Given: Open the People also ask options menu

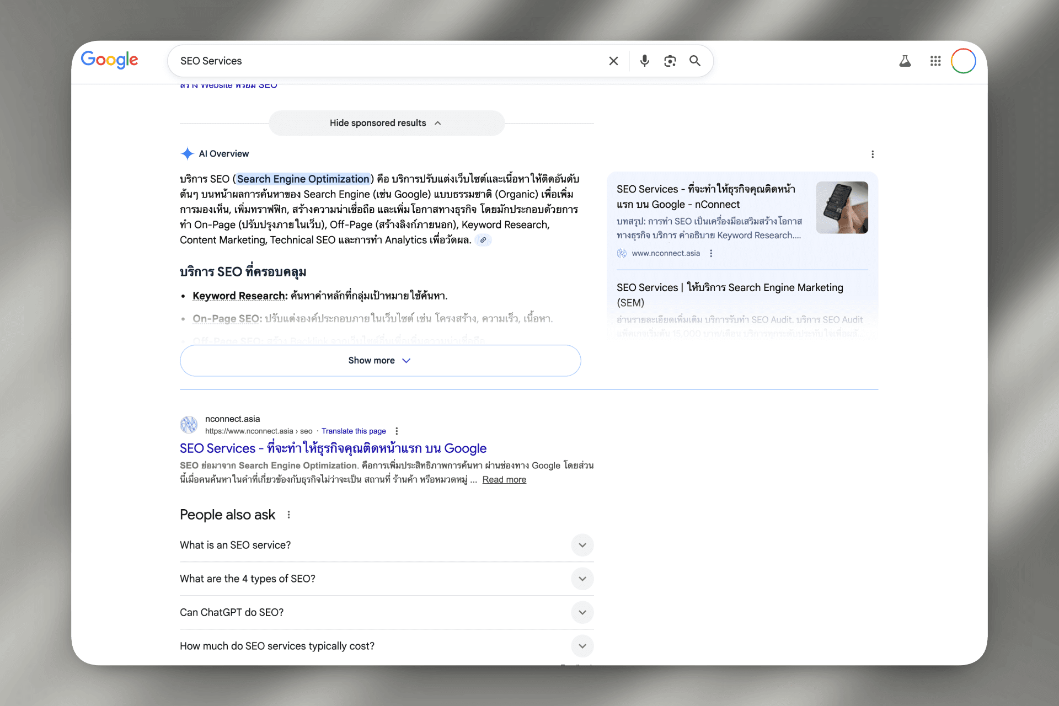Looking at the screenshot, I should click(x=288, y=514).
